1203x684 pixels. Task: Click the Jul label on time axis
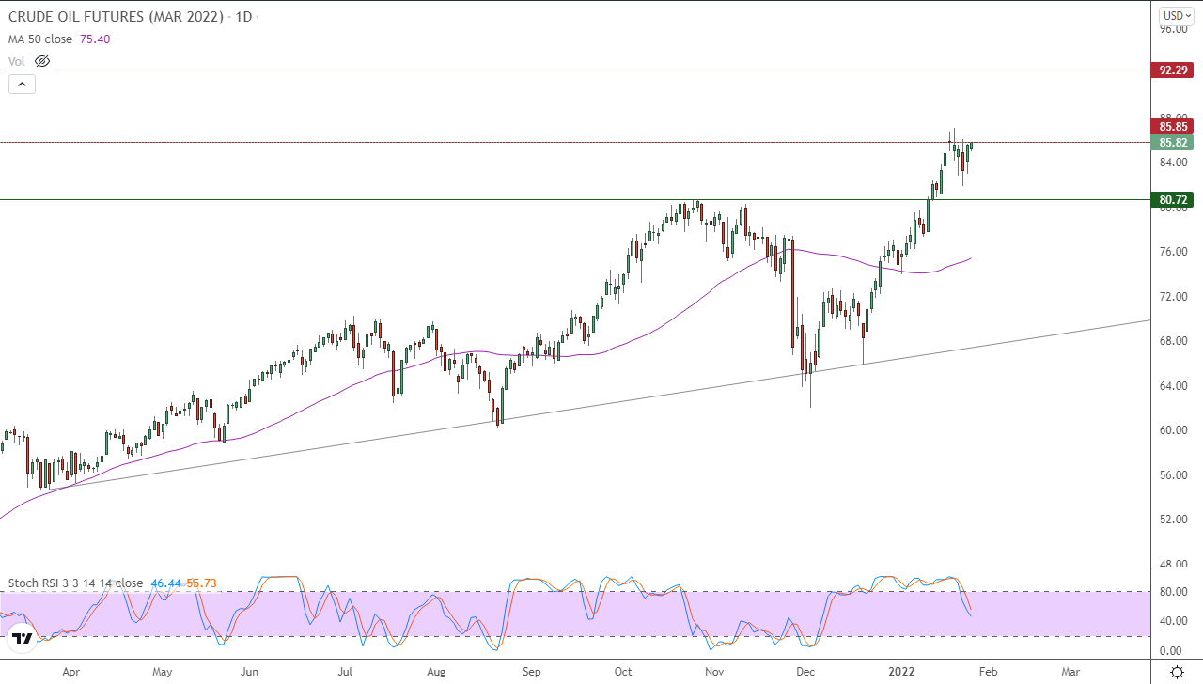coord(345,672)
